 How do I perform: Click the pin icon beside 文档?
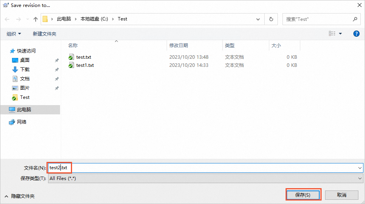pyautogui.click(x=57, y=79)
